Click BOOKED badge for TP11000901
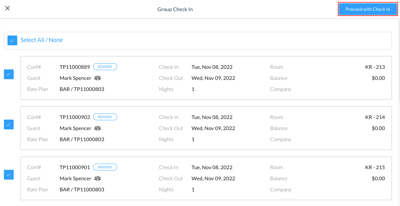 pos(105,167)
